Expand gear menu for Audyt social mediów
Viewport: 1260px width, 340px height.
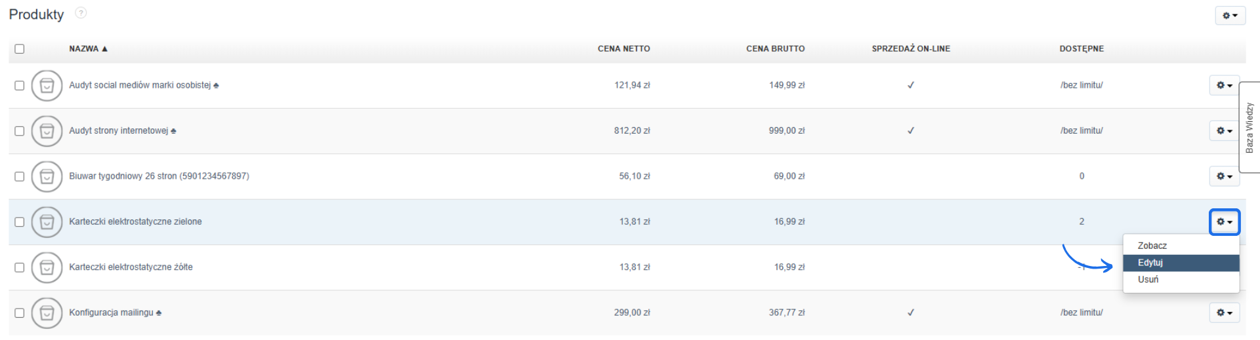[1224, 85]
